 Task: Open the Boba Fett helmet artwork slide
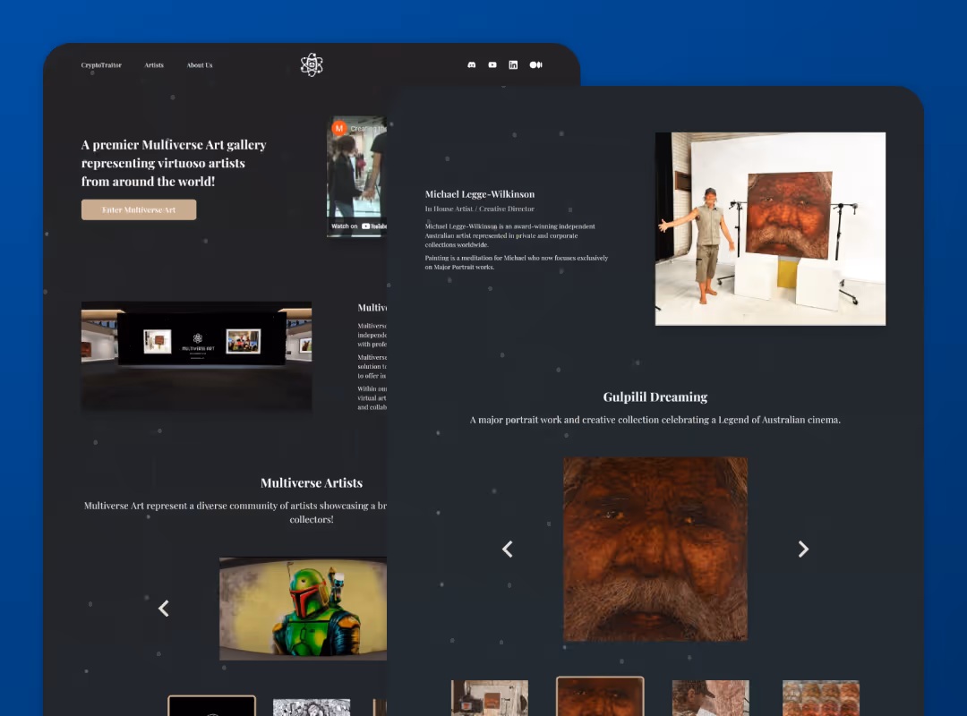click(303, 609)
